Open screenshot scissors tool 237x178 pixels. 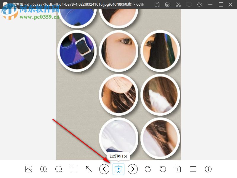[x=178, y=4]
